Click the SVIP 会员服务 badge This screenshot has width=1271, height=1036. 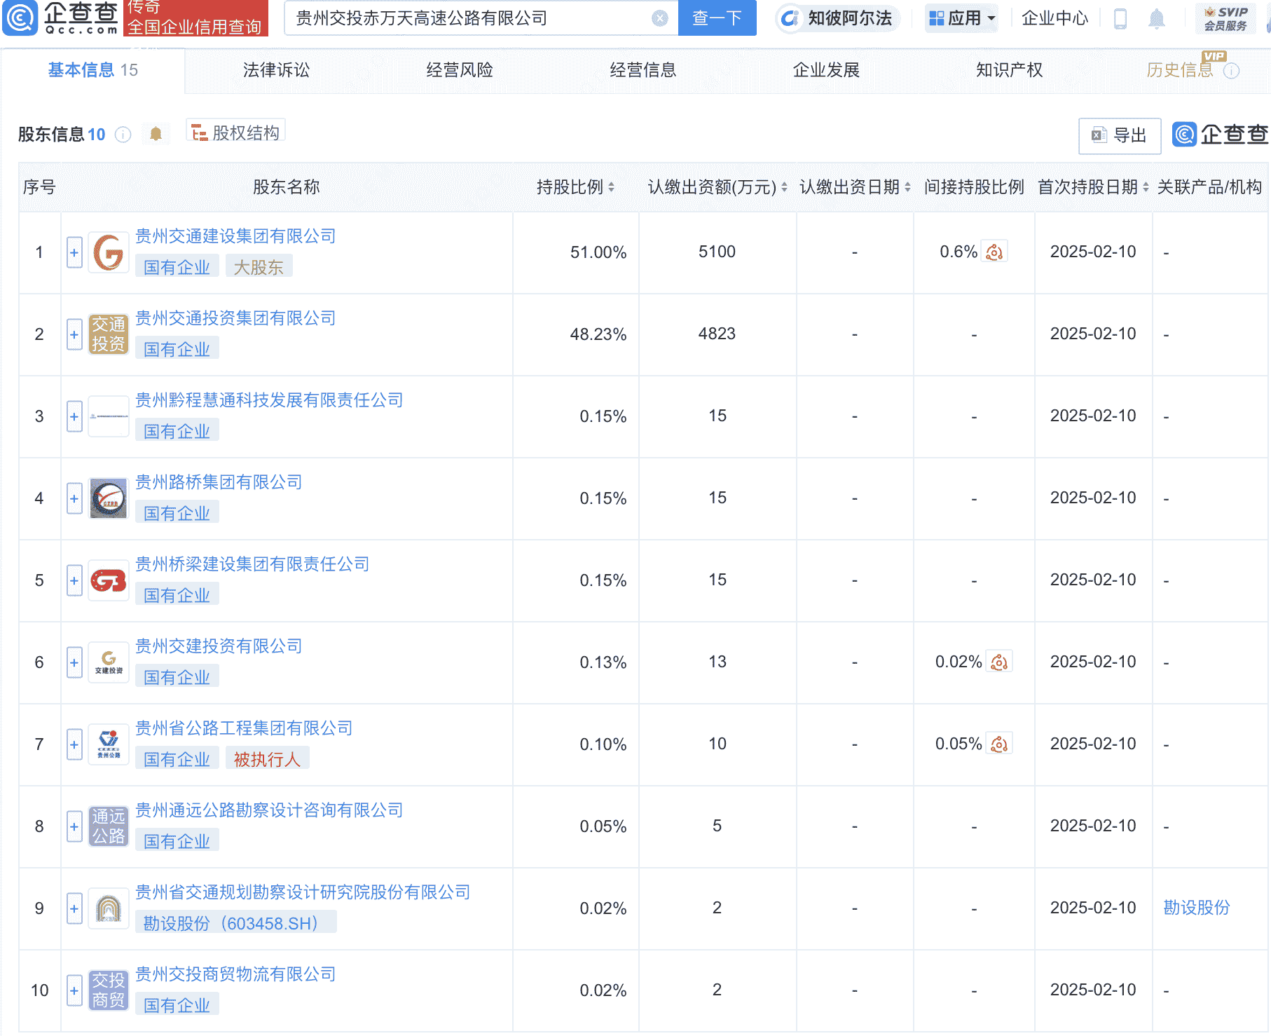1225,19
